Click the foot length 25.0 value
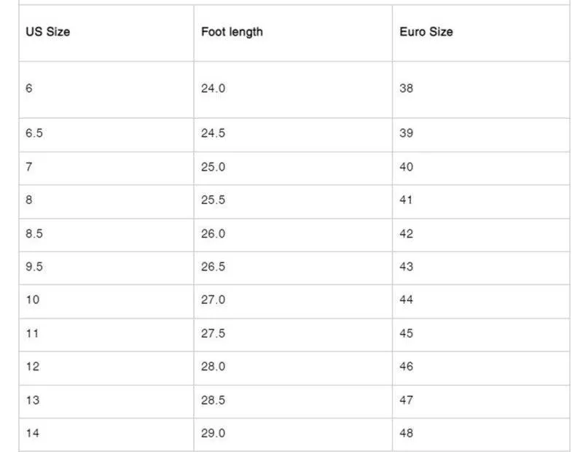 213,167
